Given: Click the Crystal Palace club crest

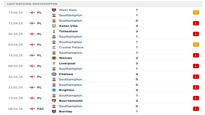Looking at the screenshot, I should [x=54, y=47].
